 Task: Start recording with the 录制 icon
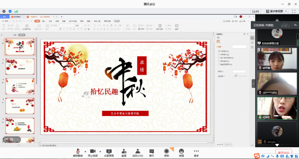coord(166,151)
